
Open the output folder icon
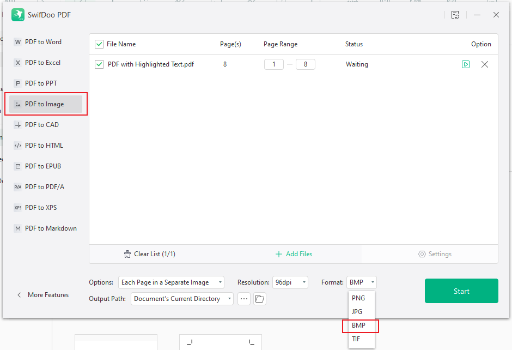pos(259,299)
